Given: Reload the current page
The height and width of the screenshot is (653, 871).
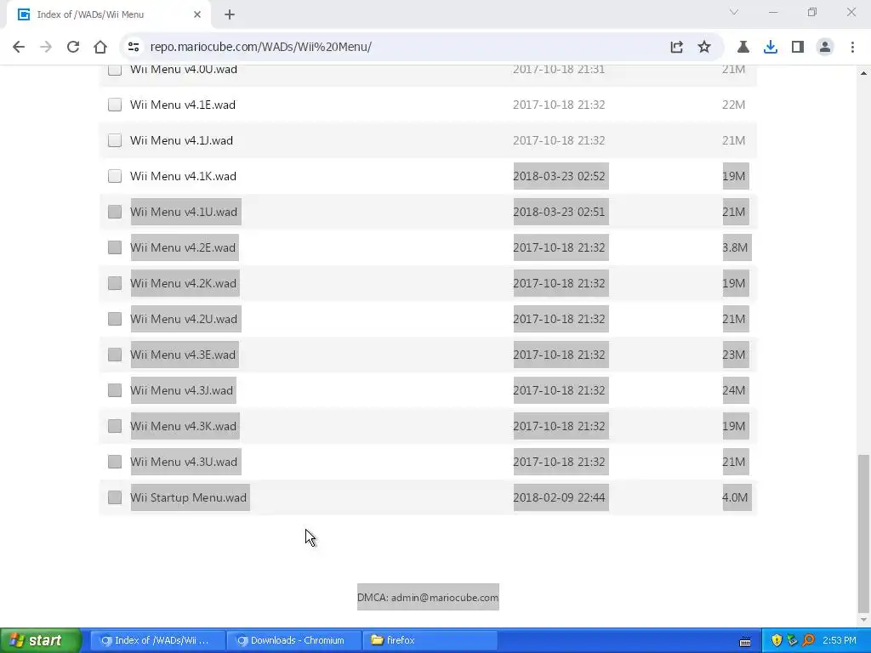Looking at the screenshot, I should 73,47.
